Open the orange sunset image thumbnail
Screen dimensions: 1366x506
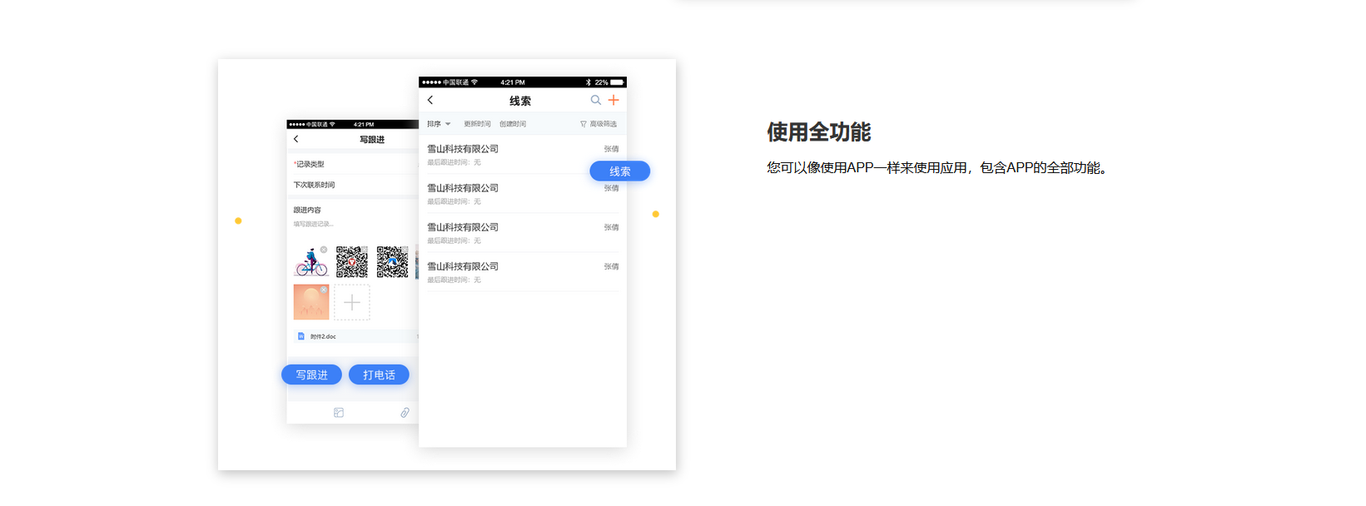click(x=311, y=302)
